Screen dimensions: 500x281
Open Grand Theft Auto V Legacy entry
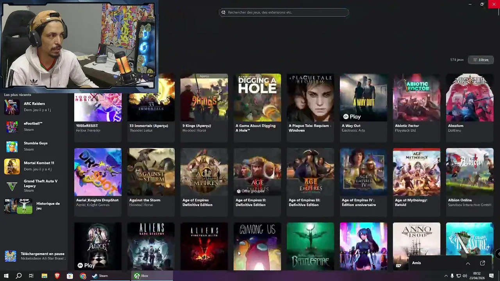(34, 186)
